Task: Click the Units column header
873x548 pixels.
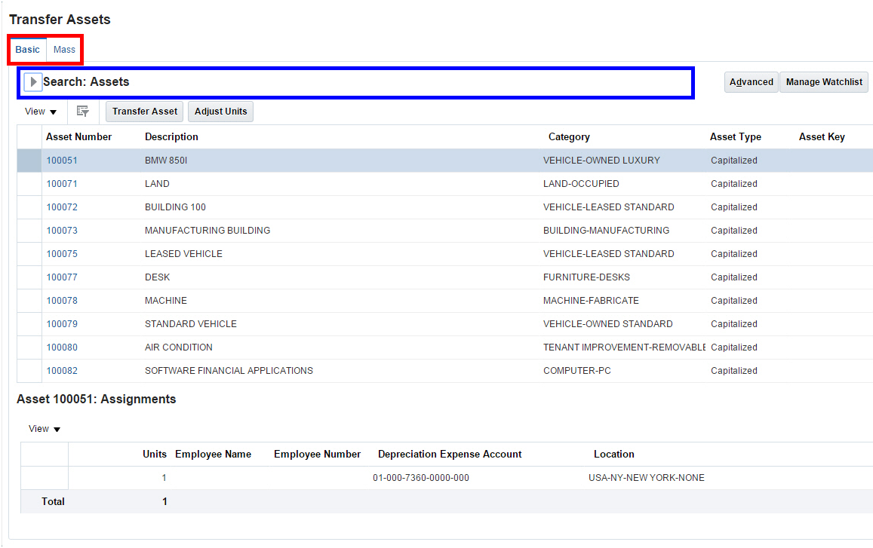Action: [x=154, y=454]
